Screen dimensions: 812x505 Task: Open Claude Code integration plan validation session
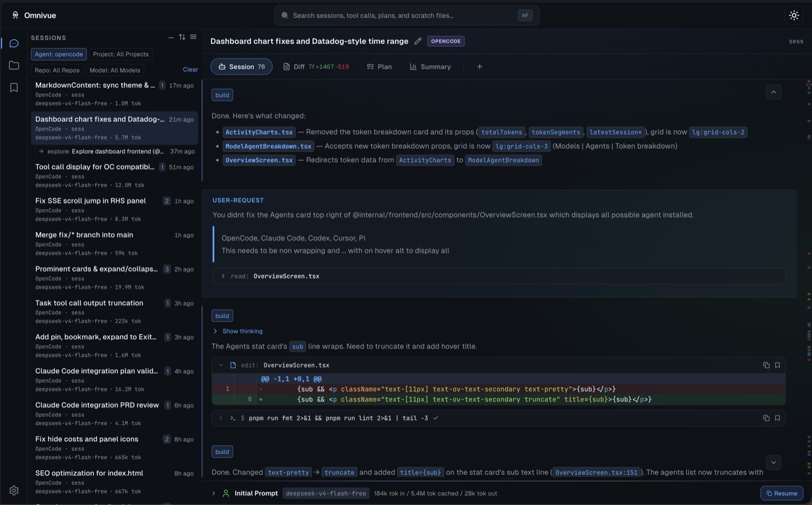pos(114,380)
